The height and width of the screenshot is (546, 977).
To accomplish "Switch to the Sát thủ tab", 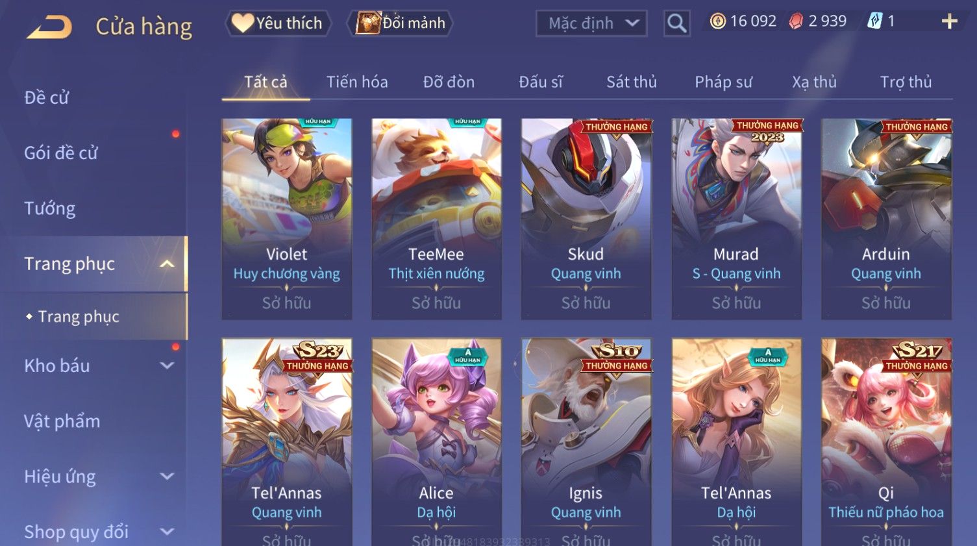I will (631, 82).
